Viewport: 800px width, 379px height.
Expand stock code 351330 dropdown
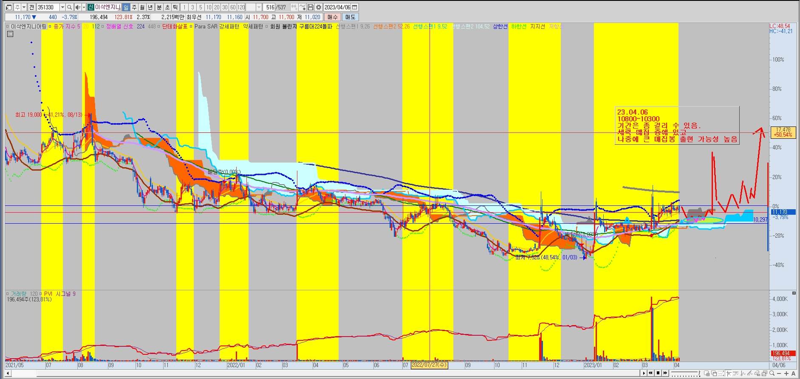pyautogui.click(x=62, y=7)
